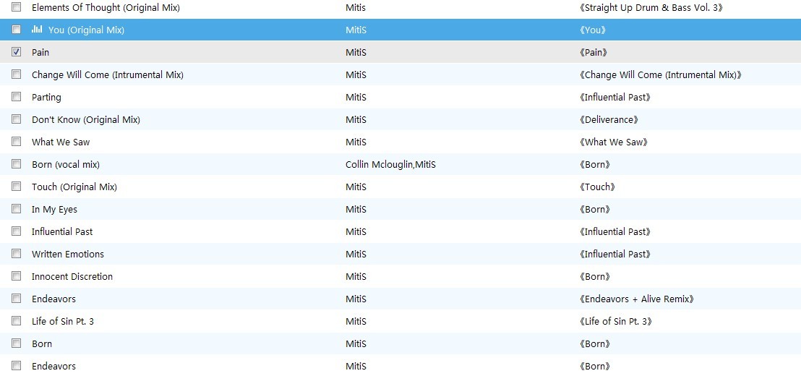This screenshot has height=376, width=801.
Task: Click artist MitiS on the Life of Sin Pt. 3 row
Action: click(x=356, y=321)
